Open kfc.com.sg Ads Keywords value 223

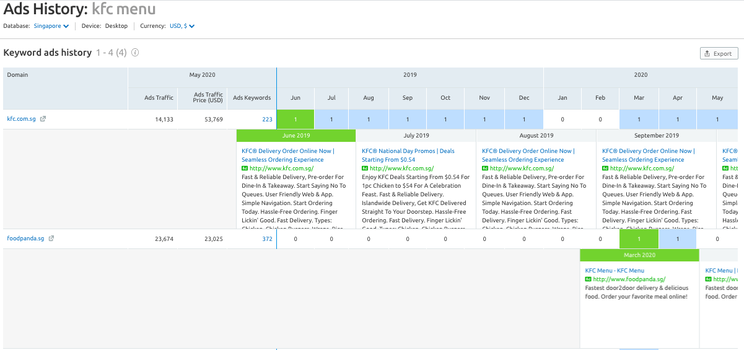pos(267,119)
